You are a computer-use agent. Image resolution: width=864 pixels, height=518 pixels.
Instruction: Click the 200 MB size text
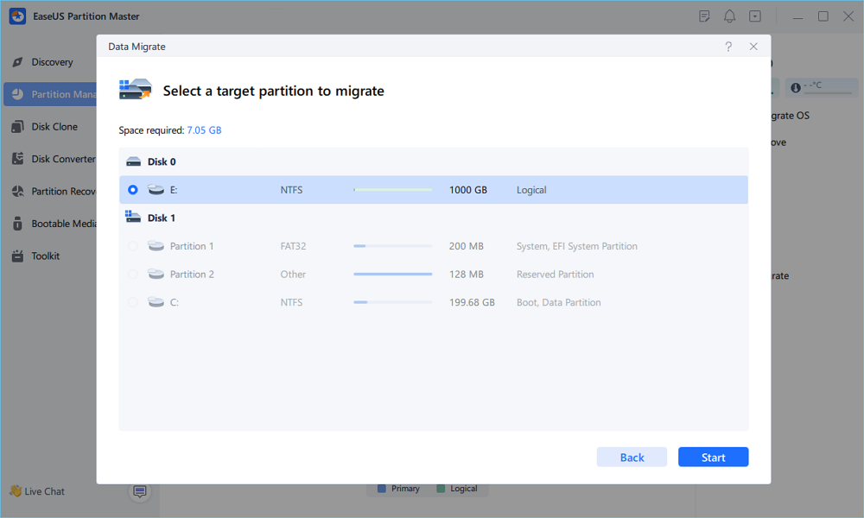(467, 246)
